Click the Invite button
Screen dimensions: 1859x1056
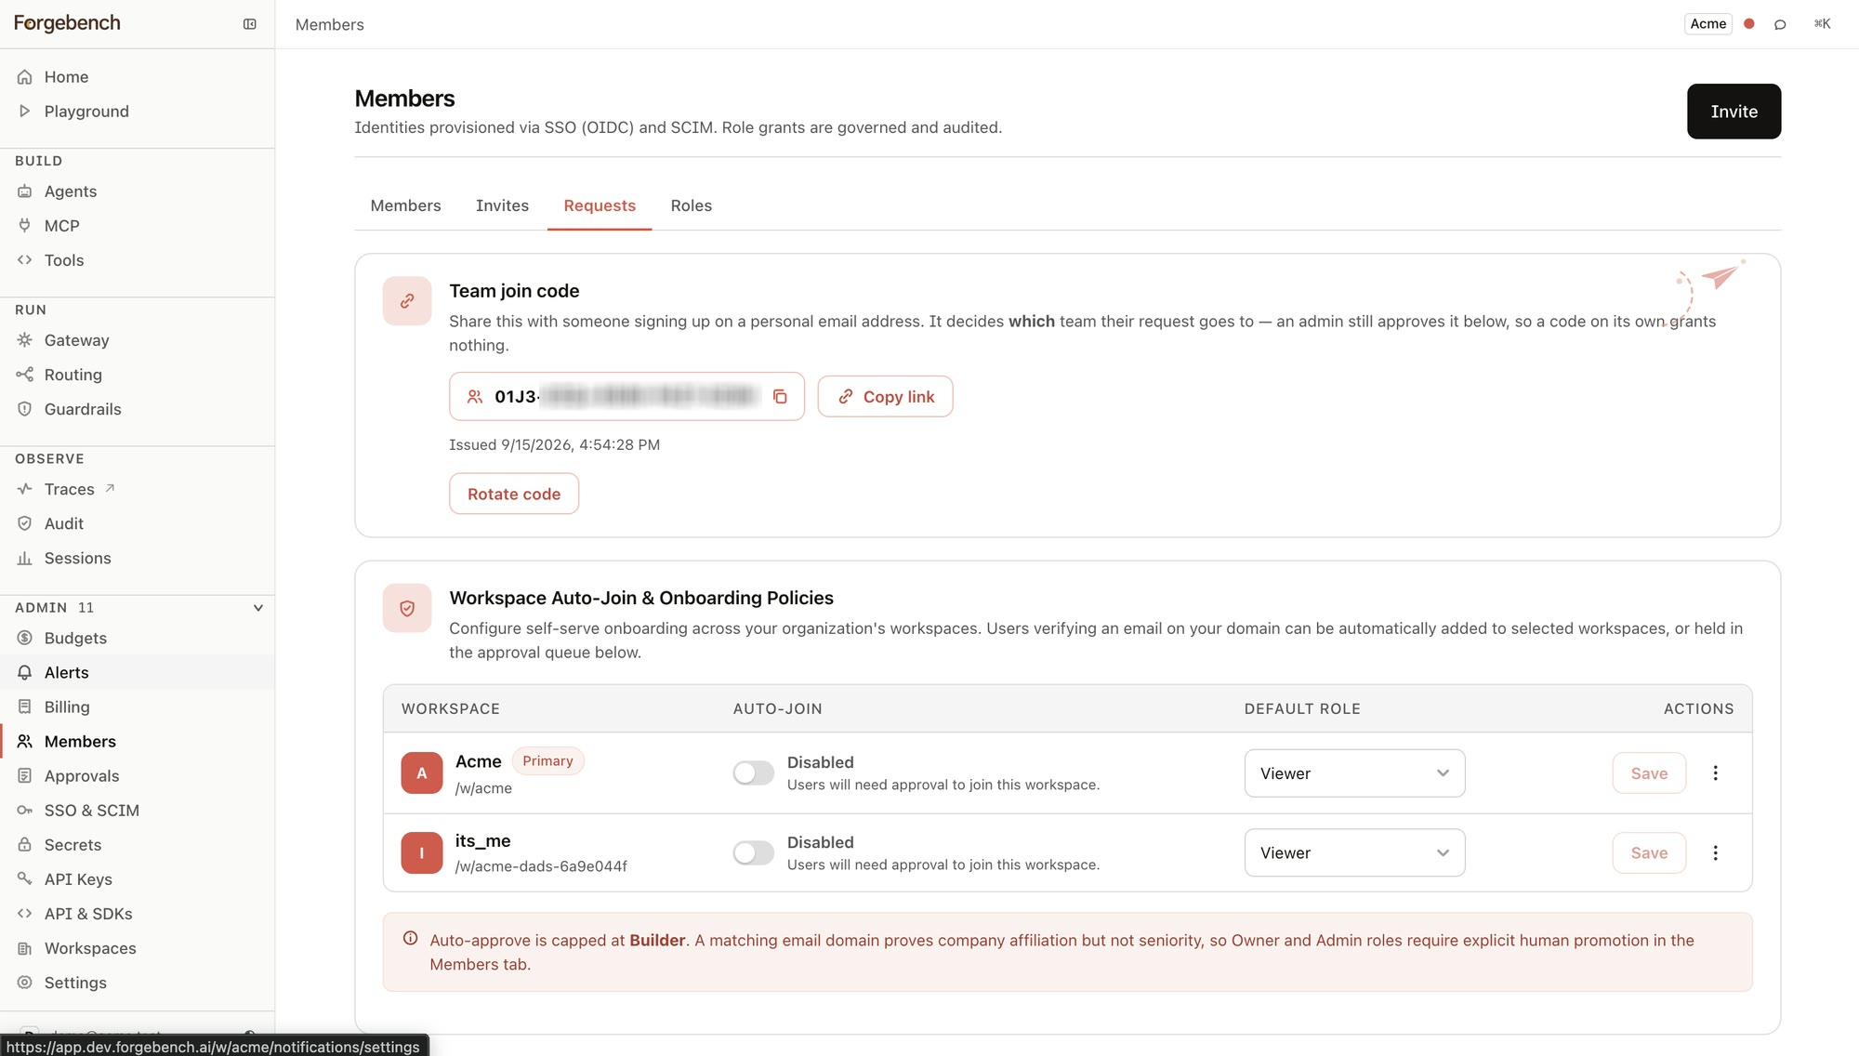tap(1734, 112)
